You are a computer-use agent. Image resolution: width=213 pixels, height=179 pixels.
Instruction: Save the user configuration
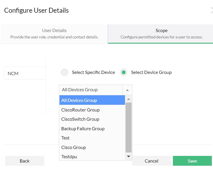pyautogui.click(x=192, y=161)
